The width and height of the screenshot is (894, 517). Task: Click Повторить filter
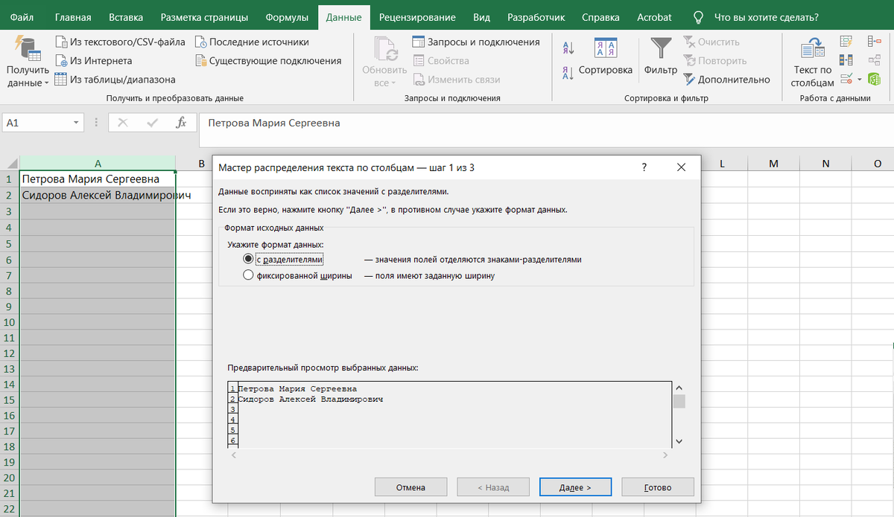[x=714, y=60]
